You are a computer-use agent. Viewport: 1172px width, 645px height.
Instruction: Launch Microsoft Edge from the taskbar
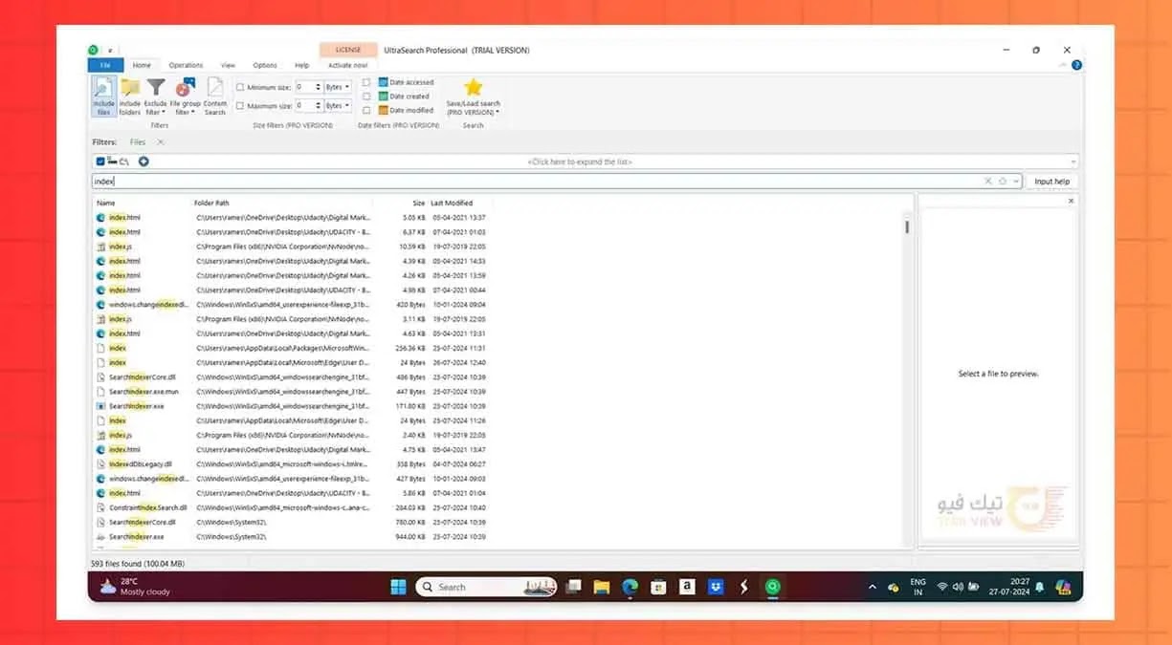point(630,587)
